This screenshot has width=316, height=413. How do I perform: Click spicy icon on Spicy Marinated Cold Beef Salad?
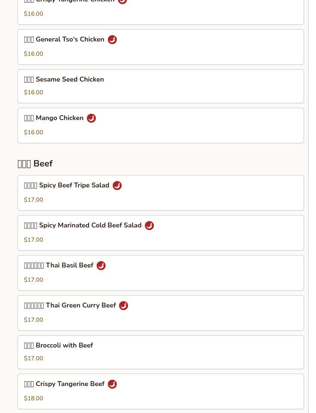(149, 226)
